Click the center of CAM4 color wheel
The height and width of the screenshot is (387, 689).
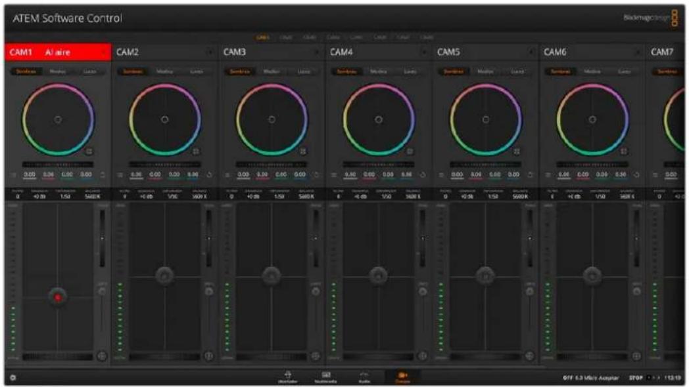point(378,119)
